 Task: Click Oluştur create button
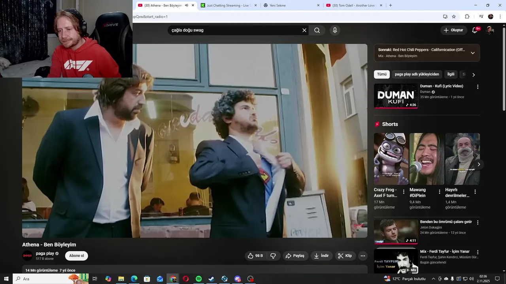pyautogui.click(x=453, y=30)
